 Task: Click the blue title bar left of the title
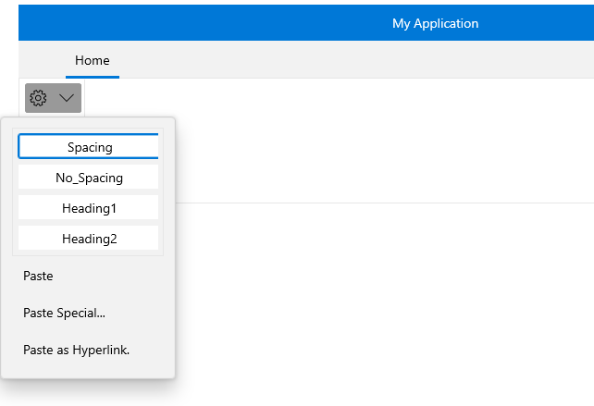[185, 23]
